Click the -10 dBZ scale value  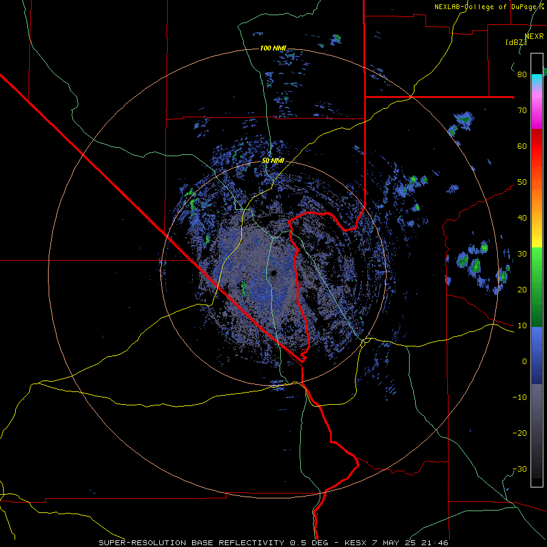click(520, 397)
